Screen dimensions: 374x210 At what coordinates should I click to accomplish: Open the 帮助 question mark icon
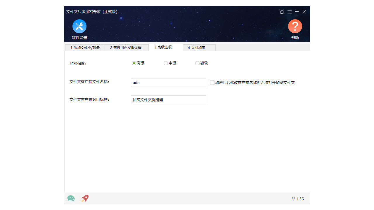point(295,26)
